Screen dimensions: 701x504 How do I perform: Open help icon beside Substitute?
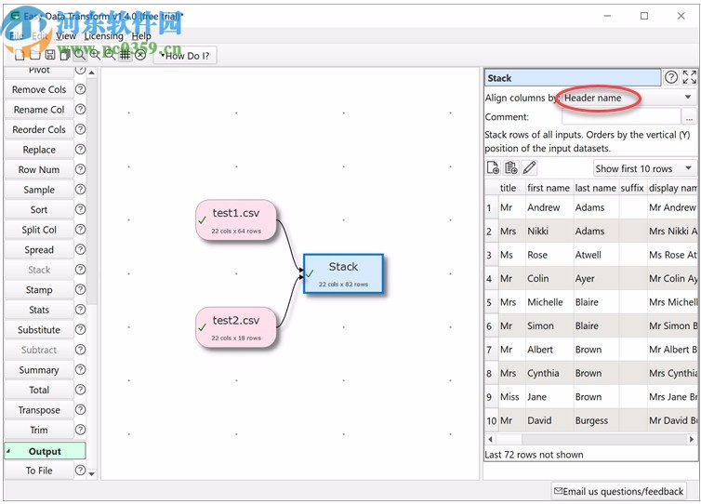point(80,329)
